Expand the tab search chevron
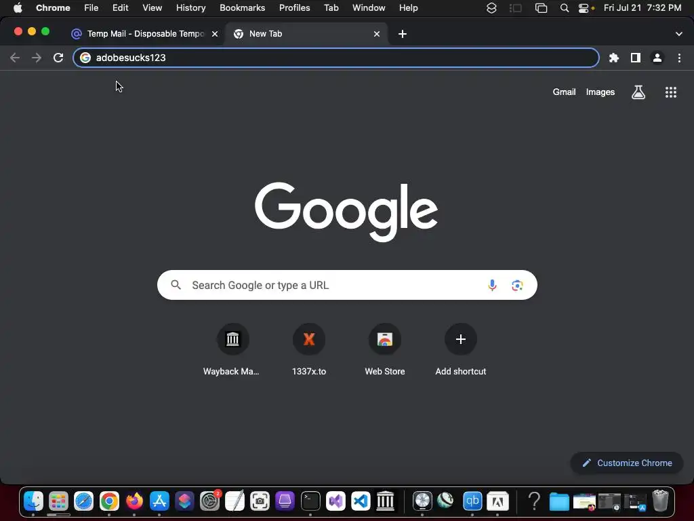 [678, 34]
